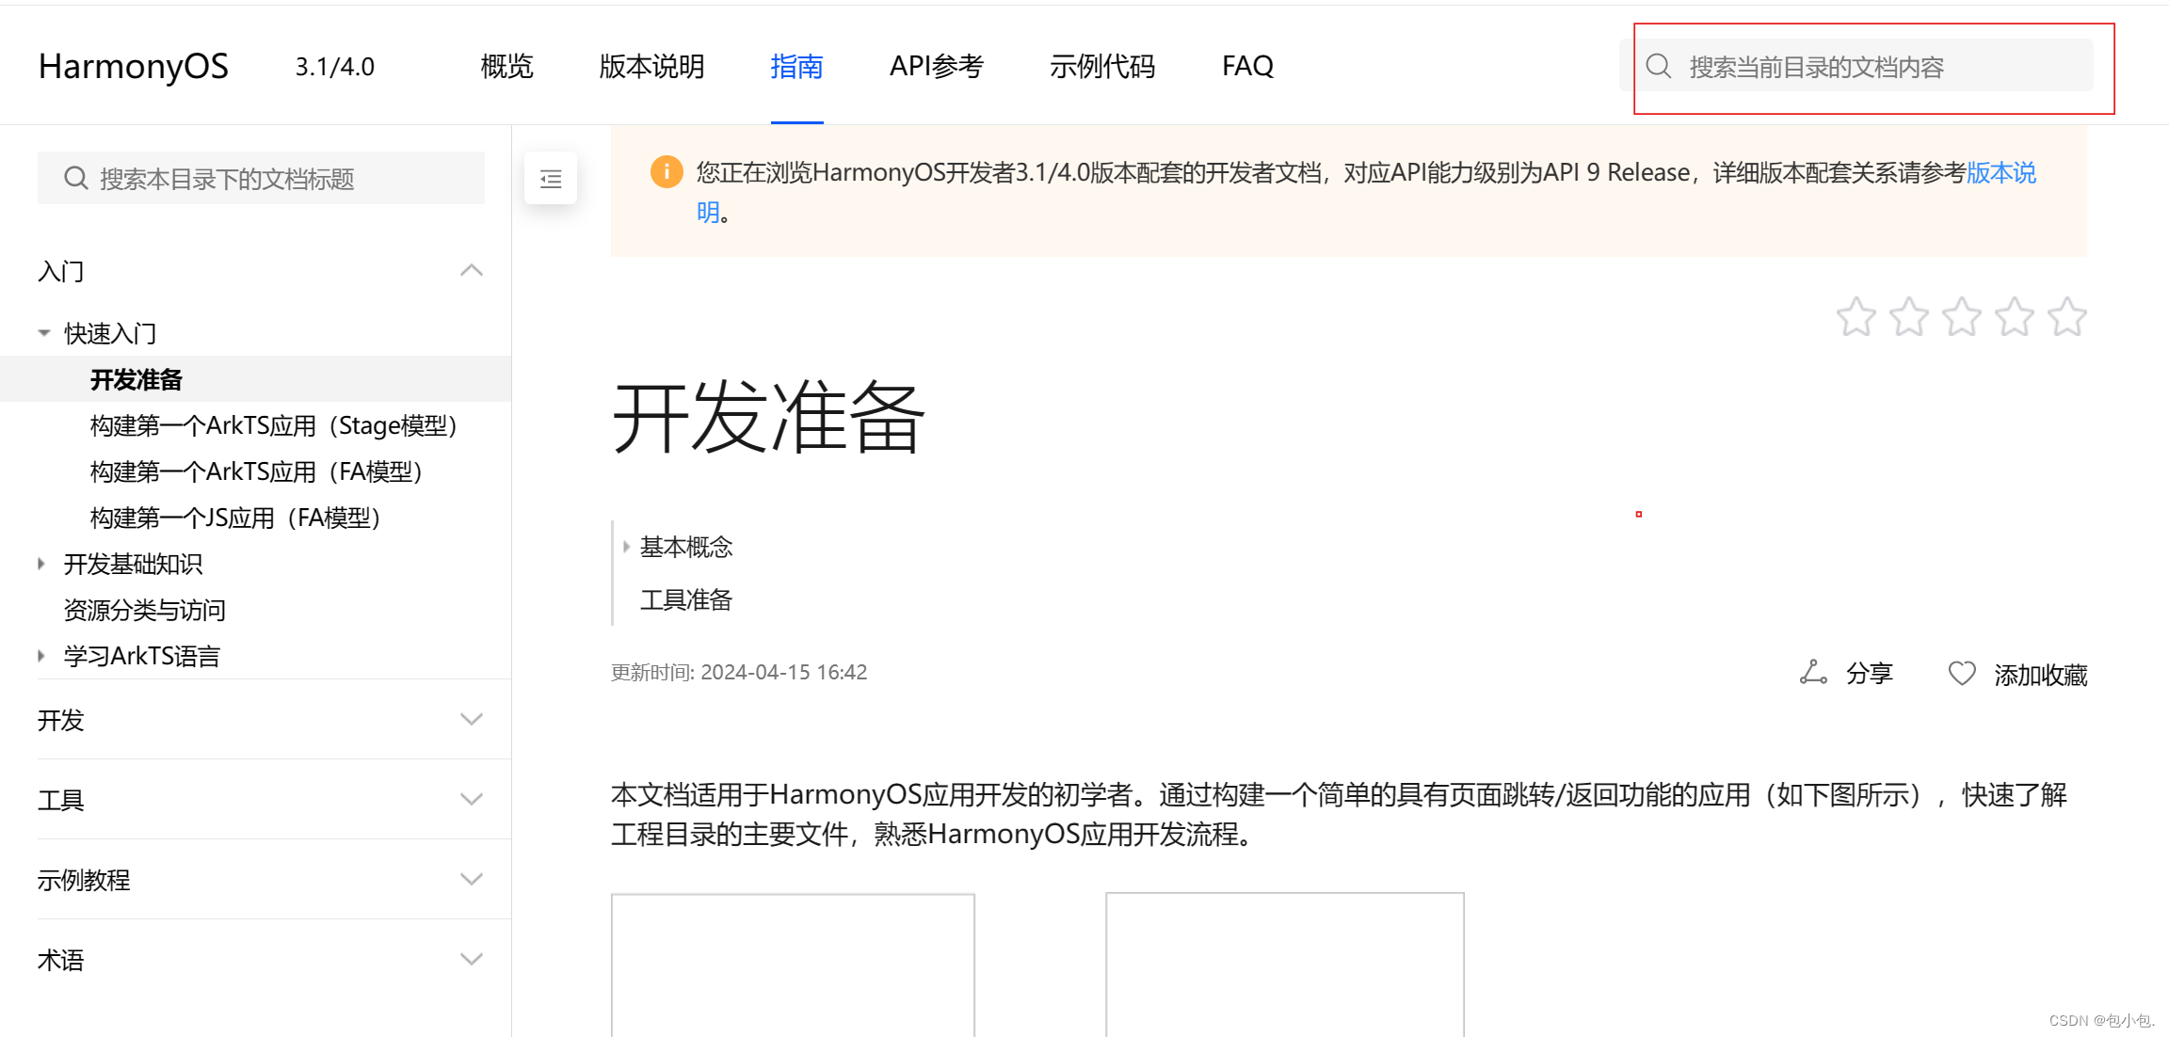The height and width of the screenshot is (1037, 2169).
Task: Collapse the 快速入门 tree node
Action: pos(43,333)
